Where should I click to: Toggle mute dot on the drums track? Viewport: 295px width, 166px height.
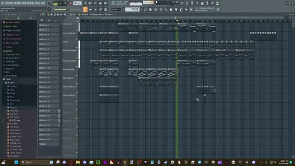pyautogui.click(x=77, y=47)
